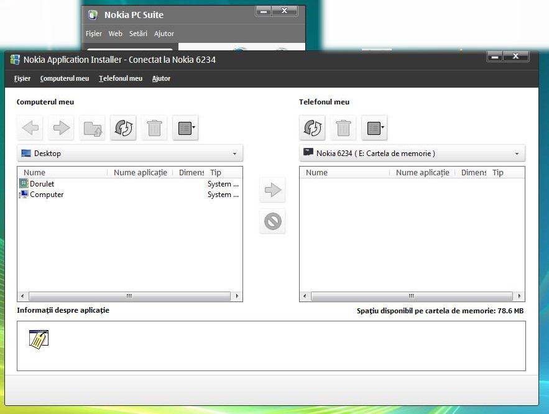Expand the Nokia 6234 memory card dropdown
549x414 pixels.
[x=412, y=154]
